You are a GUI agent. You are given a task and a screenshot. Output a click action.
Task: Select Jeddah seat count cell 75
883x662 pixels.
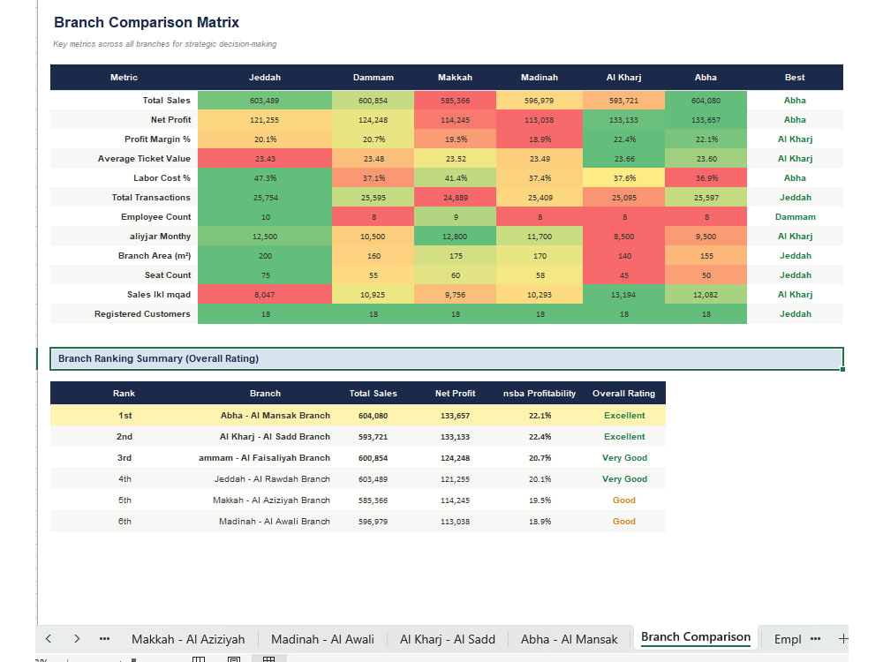pyautogui.click(x=265, y=275)
